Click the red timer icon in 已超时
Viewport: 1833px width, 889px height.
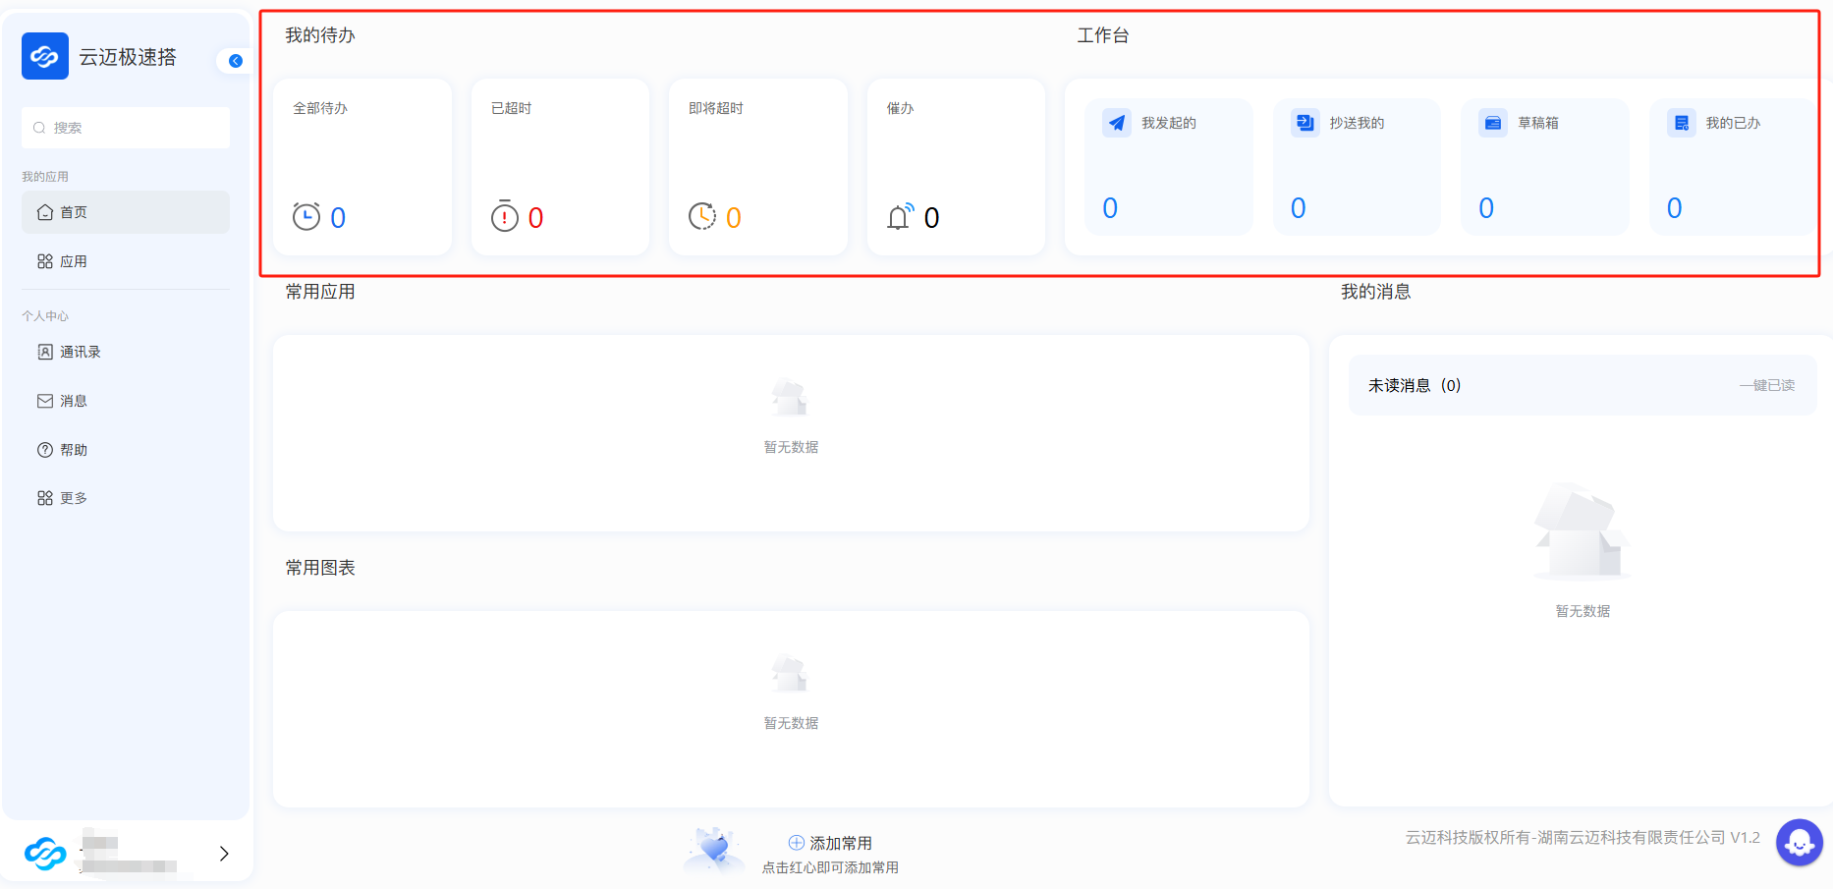click(x=505, y=216)
